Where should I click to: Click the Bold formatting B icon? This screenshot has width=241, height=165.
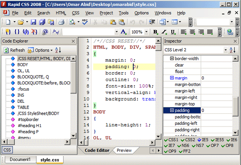[x=155, y=32]
